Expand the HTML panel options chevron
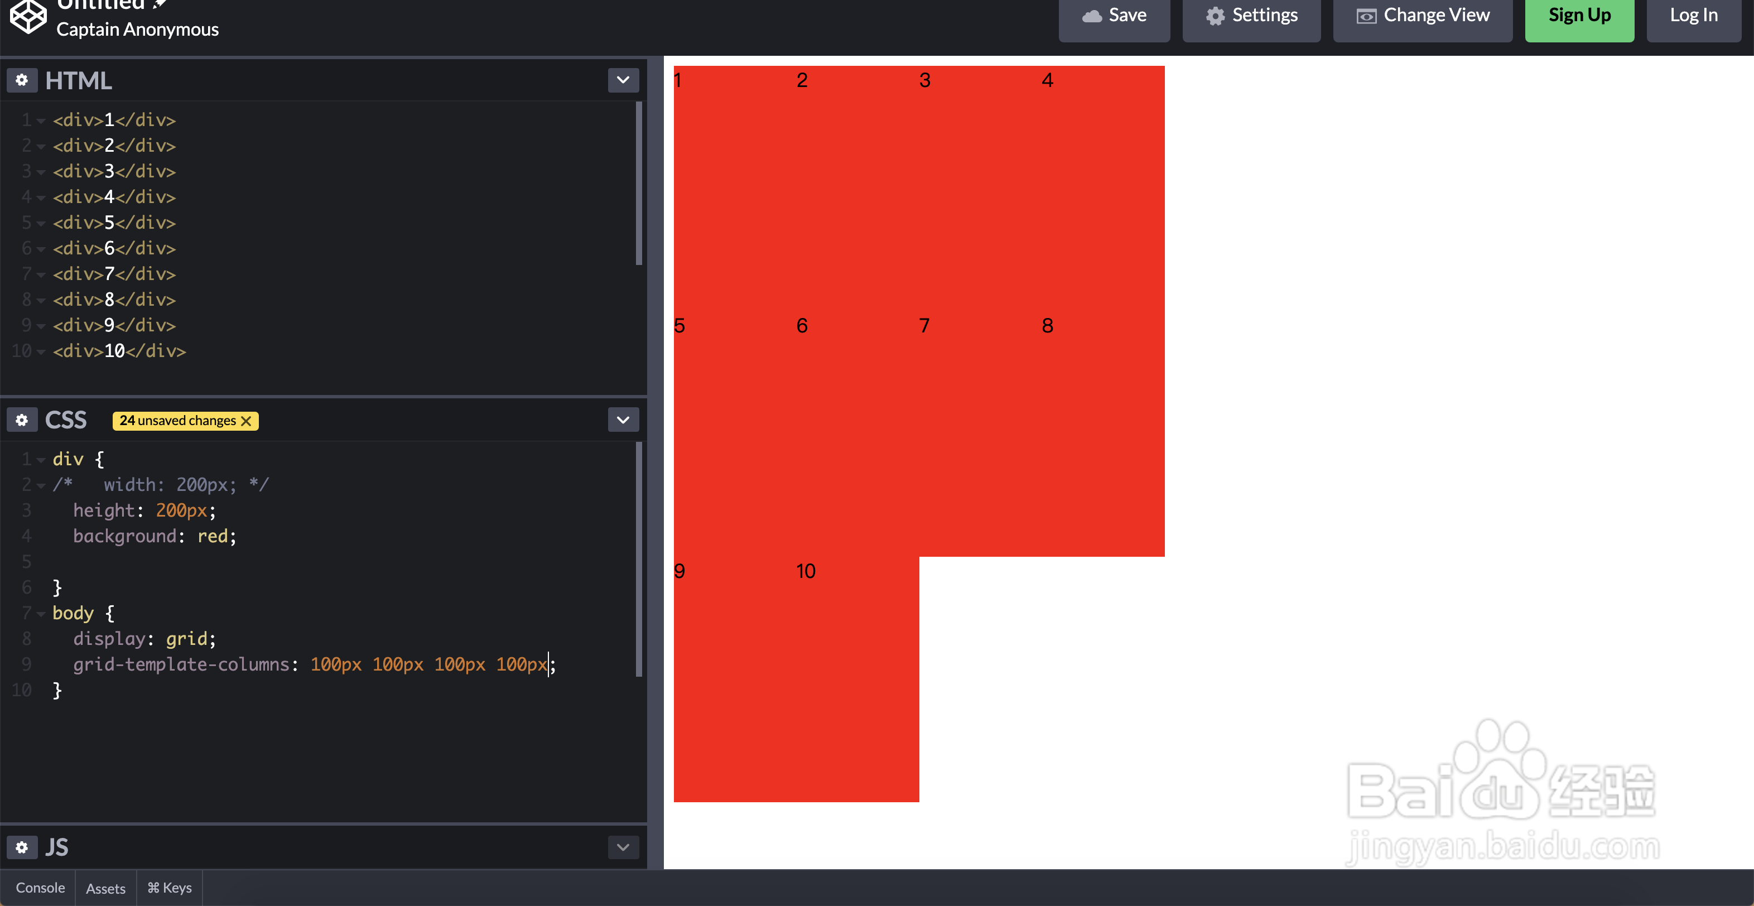 (623, 80)
